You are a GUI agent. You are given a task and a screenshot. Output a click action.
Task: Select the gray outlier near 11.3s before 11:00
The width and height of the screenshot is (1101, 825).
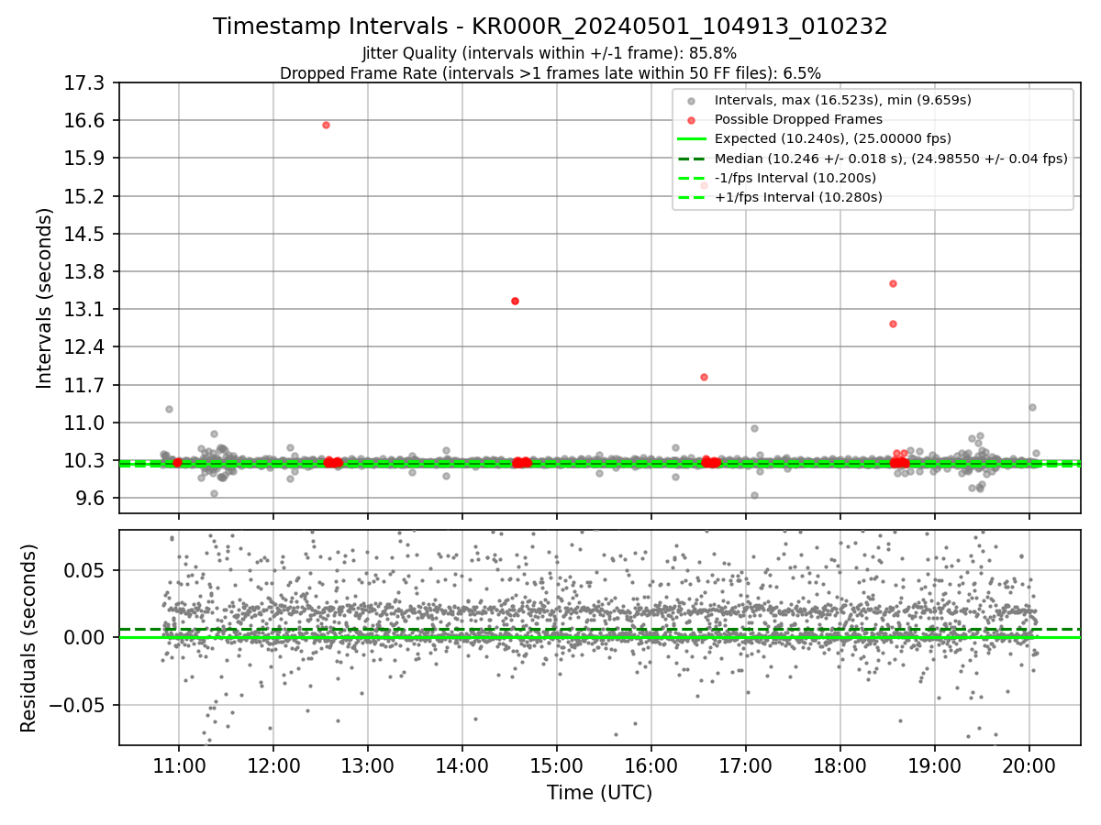point(169,409)
